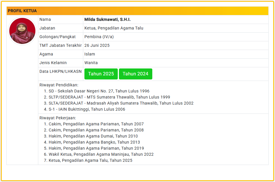
Task: Click the Jabatan value Ketua, Pengadilan Agama Talu
Action: [114, 28]
